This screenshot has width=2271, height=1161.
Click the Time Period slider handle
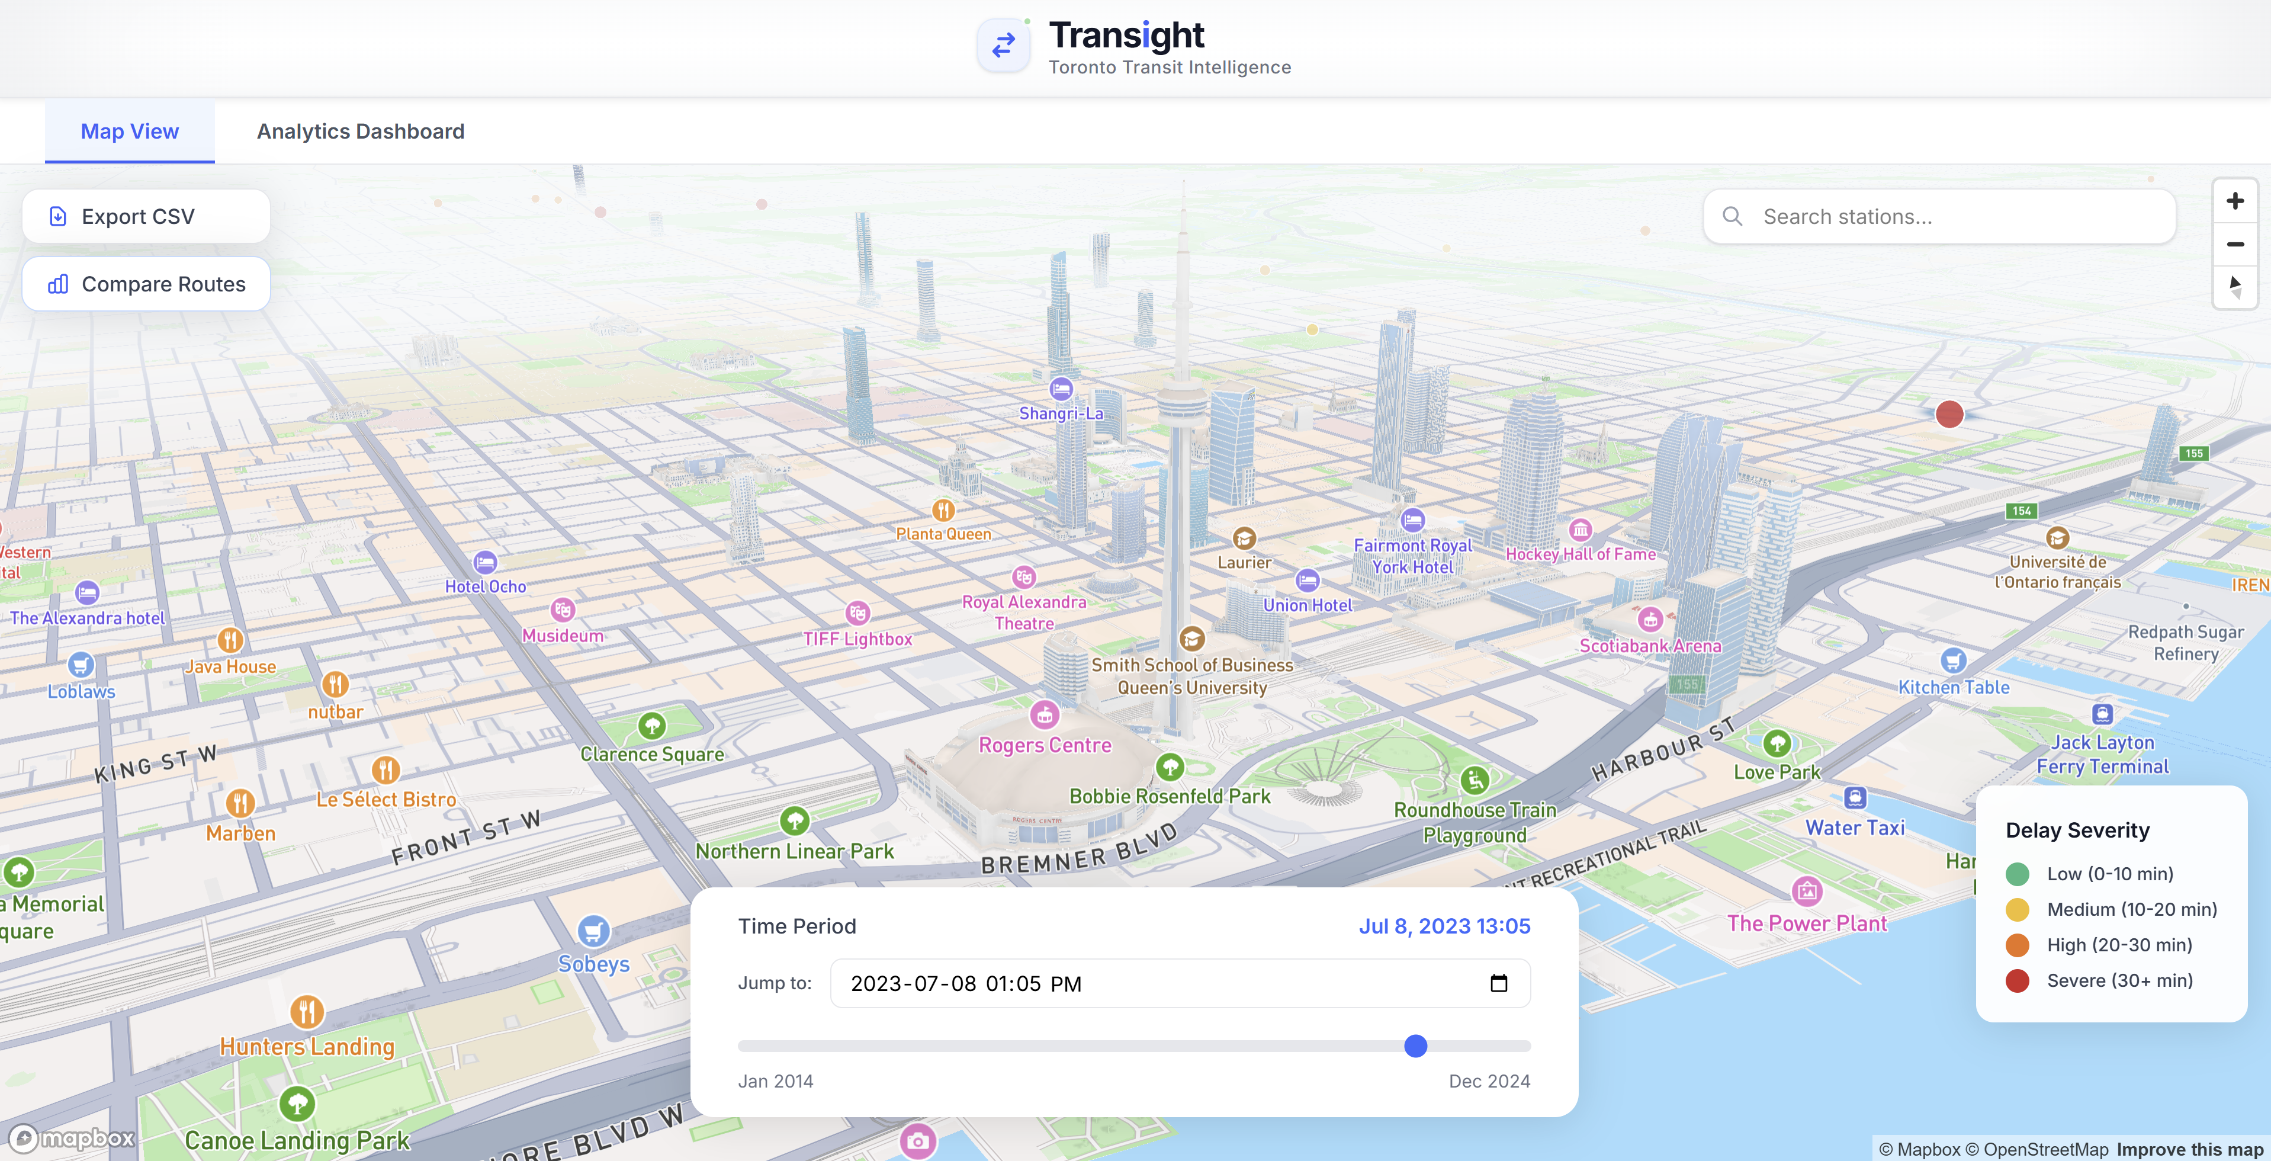coord(1416,1045)
